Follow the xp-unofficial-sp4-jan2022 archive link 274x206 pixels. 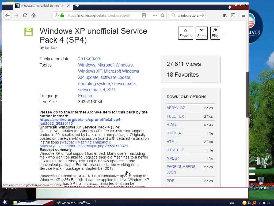click(x=81, y=122)
